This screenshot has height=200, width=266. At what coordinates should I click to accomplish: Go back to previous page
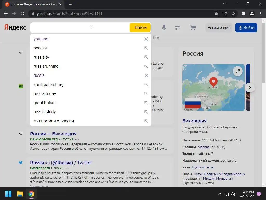point(6,14)
